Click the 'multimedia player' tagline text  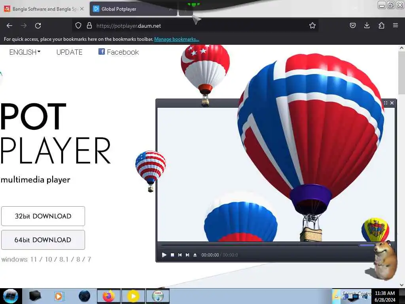point(35,180)
